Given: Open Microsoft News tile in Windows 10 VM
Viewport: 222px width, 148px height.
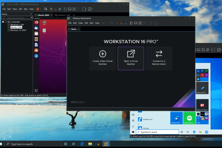Looking at the screenshot, I should coord(202,105).
